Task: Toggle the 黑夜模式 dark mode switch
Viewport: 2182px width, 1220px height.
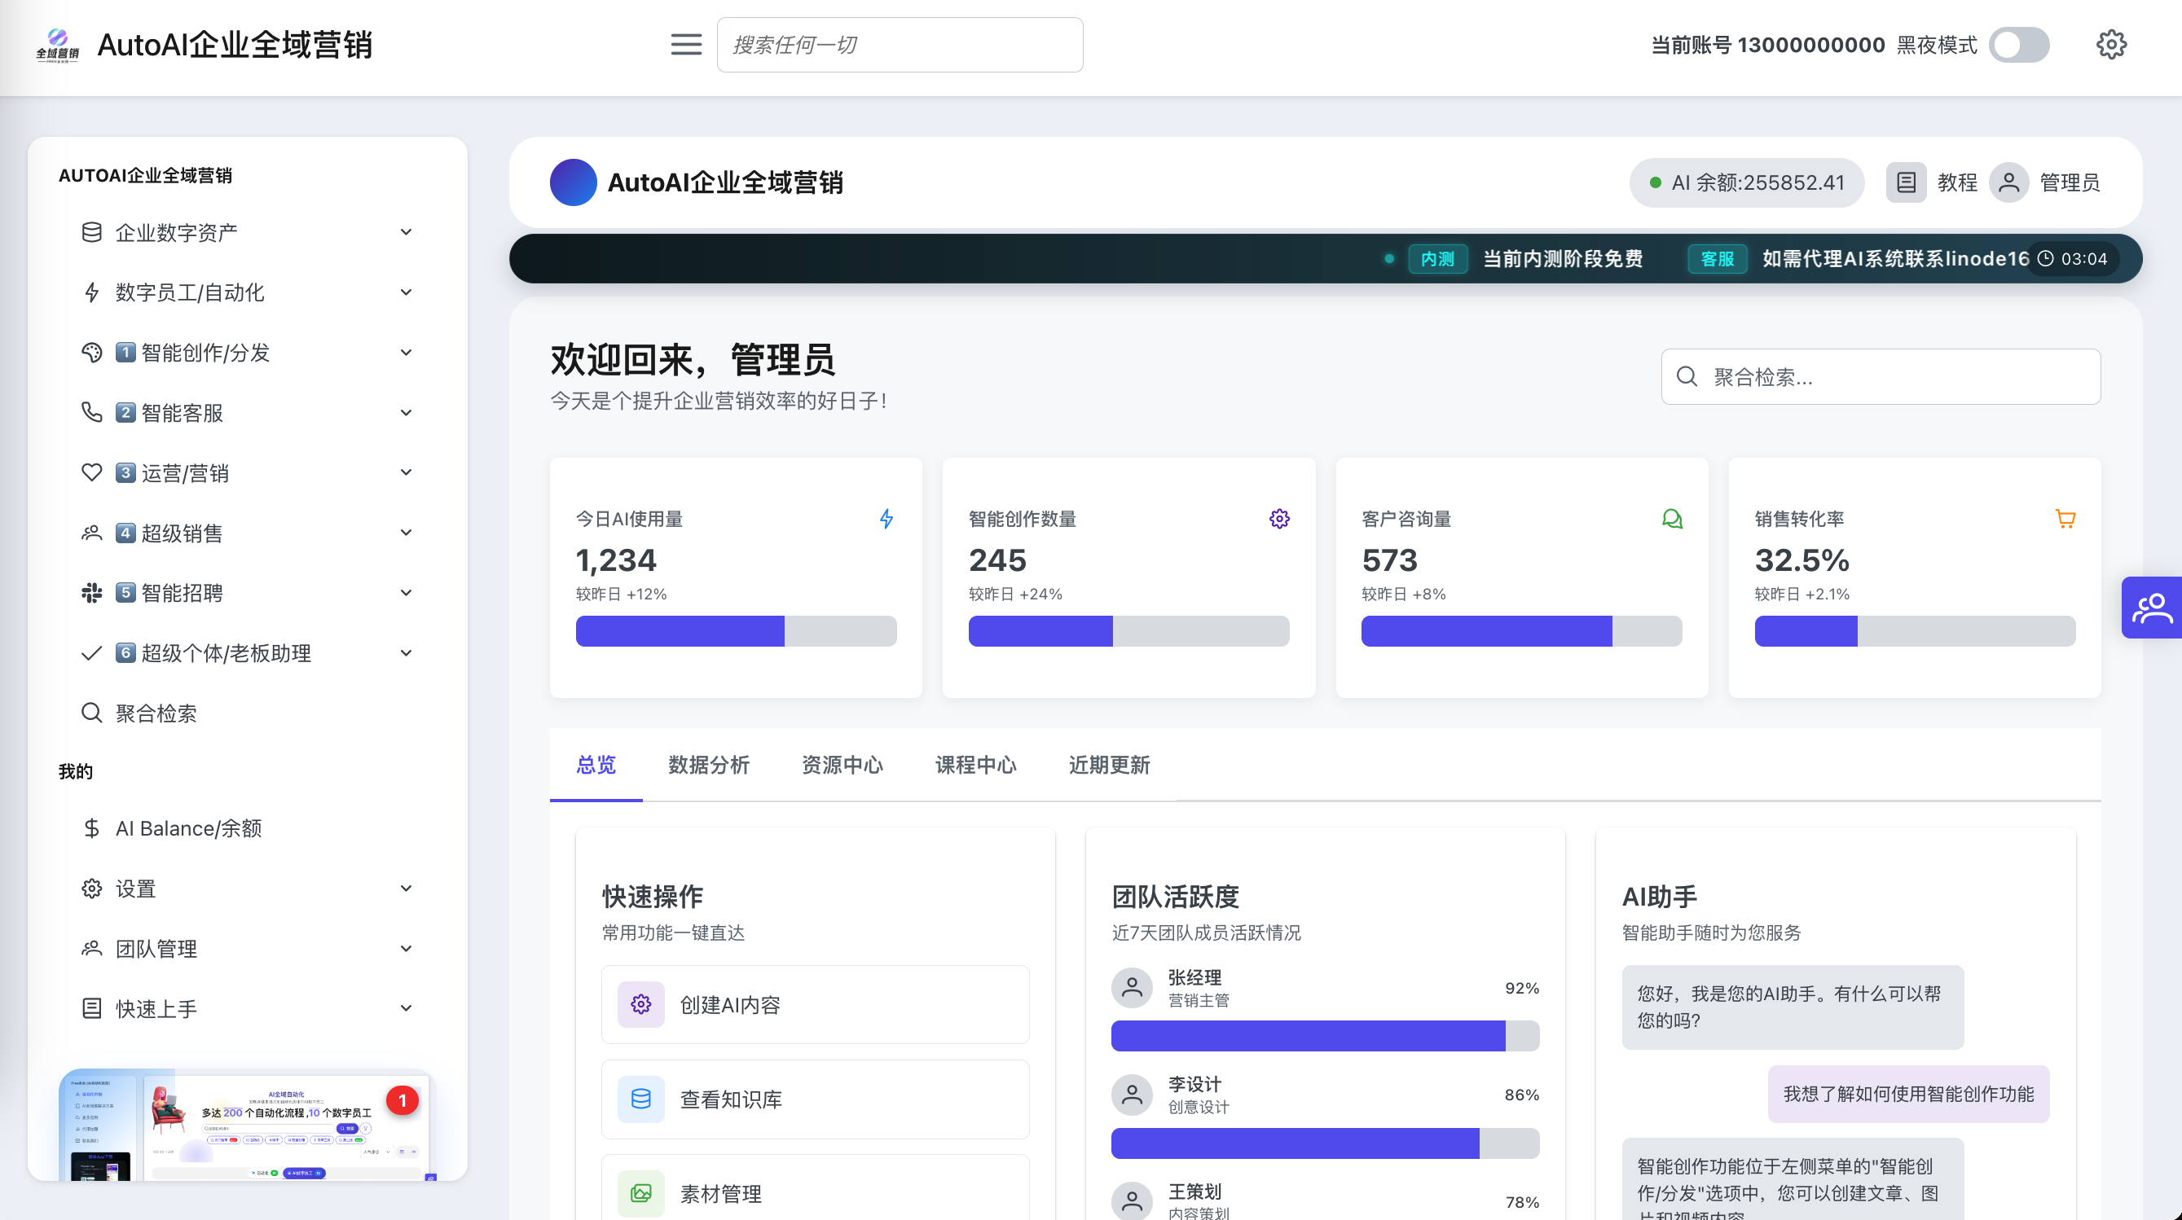Action: pos(2019,45)
